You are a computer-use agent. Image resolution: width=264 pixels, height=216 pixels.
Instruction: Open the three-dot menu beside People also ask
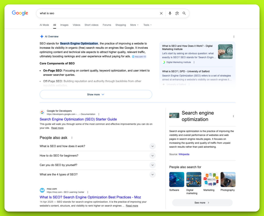click(x=72, y=138)
